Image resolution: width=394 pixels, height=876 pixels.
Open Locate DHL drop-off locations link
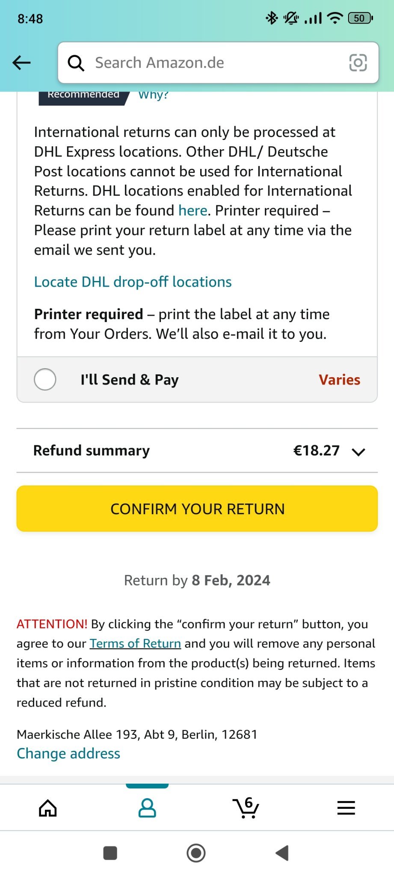(133, 282)
